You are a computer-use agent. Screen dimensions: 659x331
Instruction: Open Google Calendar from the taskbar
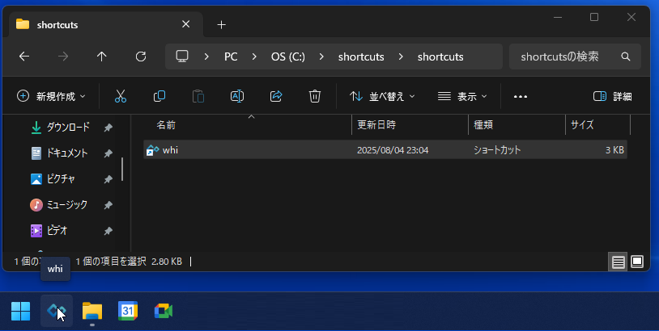pyautogui.click(x=128, y=311)
